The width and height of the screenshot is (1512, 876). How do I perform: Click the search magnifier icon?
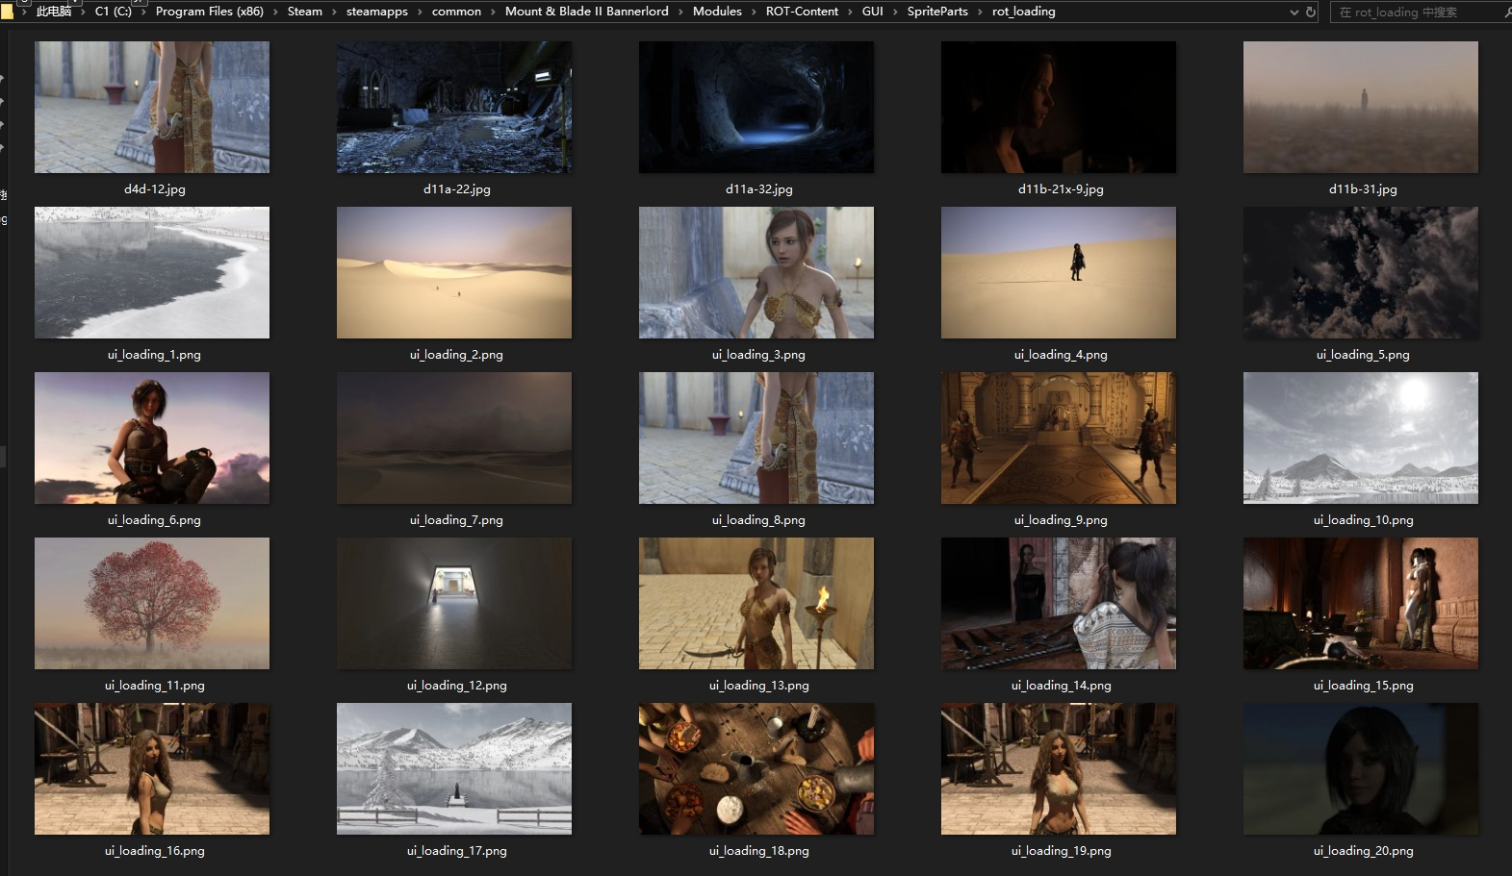1507,13
